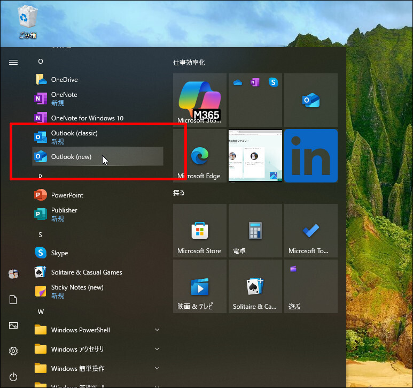Image resolution: width=413 pixels, height=388 pixels.
Task: Open Documents from the Start sidebar
Action: pyautogui.click(x=13, y=300)
